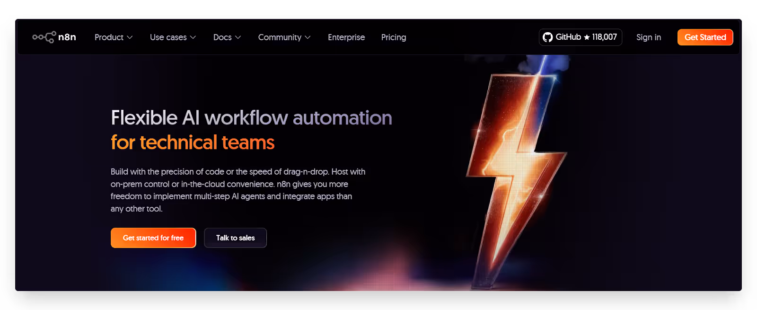Click the paragraph starting Build with the precision
Viewport: 757px width, 310px height.
pyautogui.click(x=238, y=190)
